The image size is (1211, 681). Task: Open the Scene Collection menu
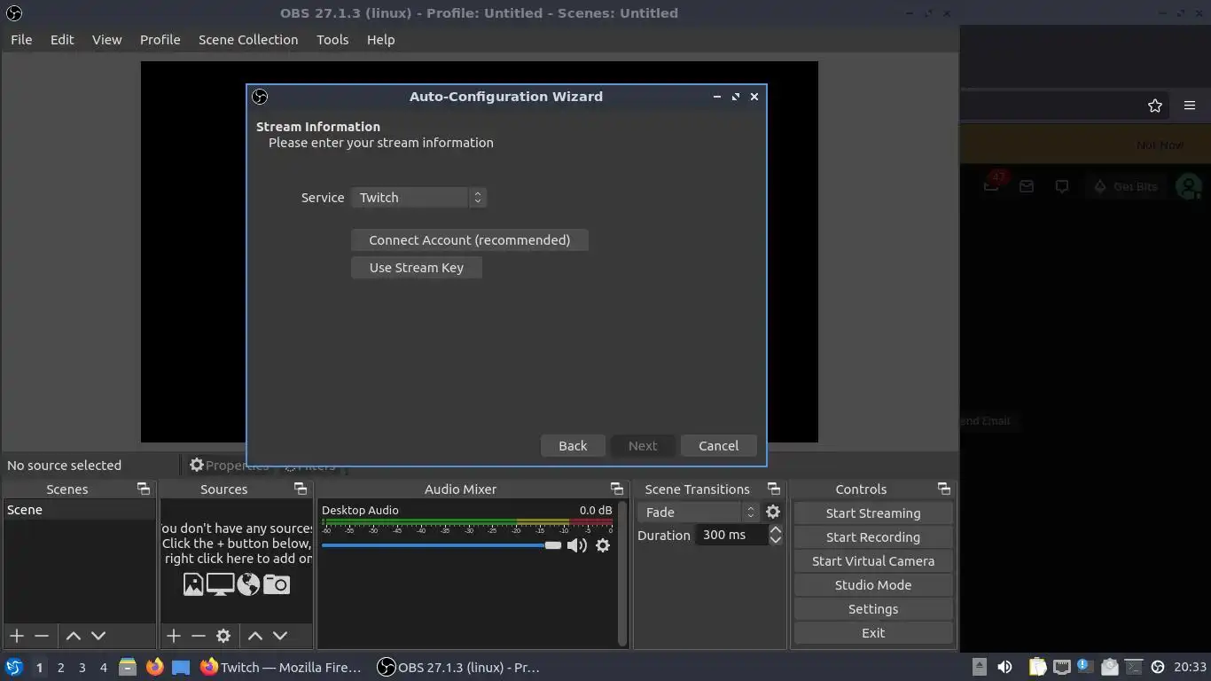click(248, 40)
